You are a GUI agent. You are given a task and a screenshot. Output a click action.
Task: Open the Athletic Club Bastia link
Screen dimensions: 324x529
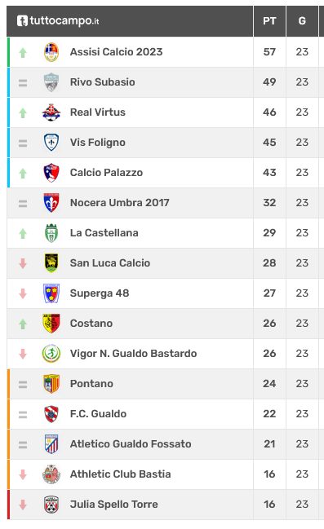(120, 474)
